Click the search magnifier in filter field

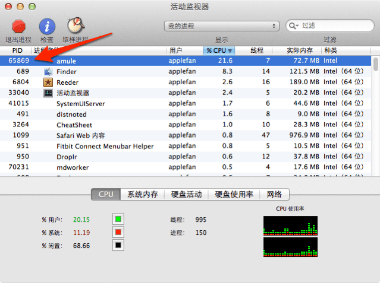click(x=294, y=26)
